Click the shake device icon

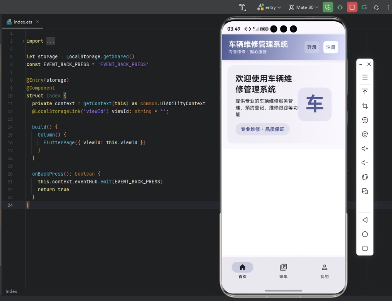point(365,177)
